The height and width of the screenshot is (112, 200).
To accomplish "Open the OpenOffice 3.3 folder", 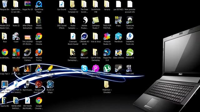I will pos(16,4).
